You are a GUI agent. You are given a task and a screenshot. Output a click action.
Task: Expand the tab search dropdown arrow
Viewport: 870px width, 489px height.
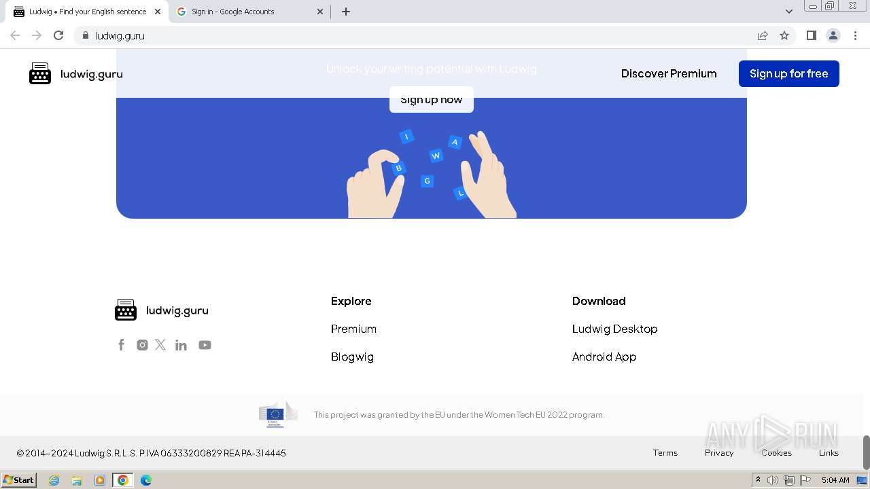point(789,12)
